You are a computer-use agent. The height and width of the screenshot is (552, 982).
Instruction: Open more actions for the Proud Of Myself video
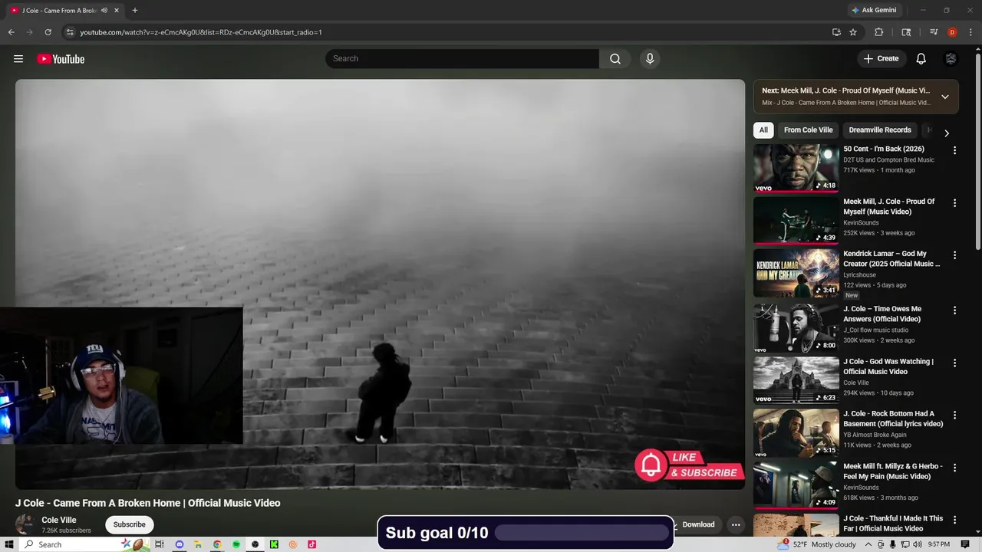[955, 203]
